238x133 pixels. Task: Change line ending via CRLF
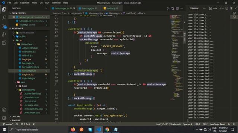(x=205, y=124)
